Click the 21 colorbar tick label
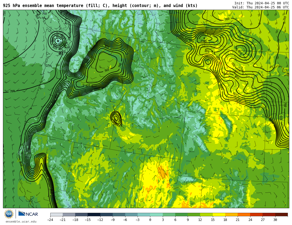The height and width of the screenshot is (225, 292). 238,220
